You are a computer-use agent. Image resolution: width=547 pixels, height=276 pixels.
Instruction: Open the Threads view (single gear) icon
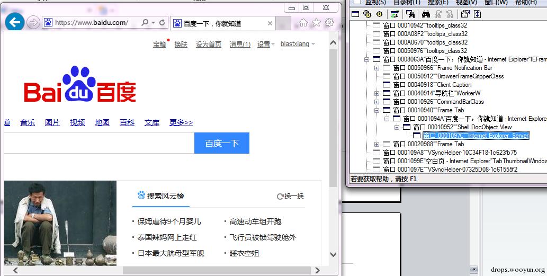pos(378,14)
